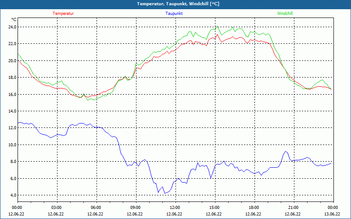The width and height of the screenshot is (351, 219).
Task: Select the 6,0 y-axis label
Action: [x=13, y=178]
